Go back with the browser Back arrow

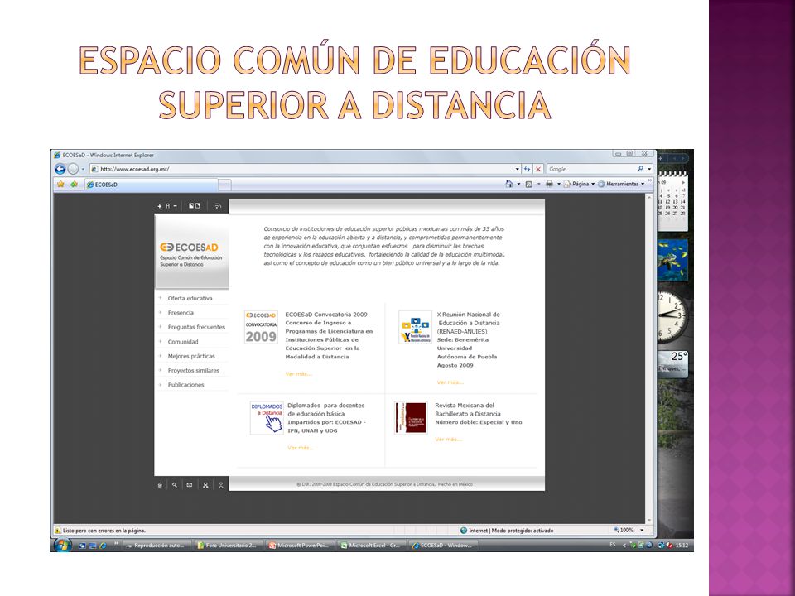coord(60,169)
